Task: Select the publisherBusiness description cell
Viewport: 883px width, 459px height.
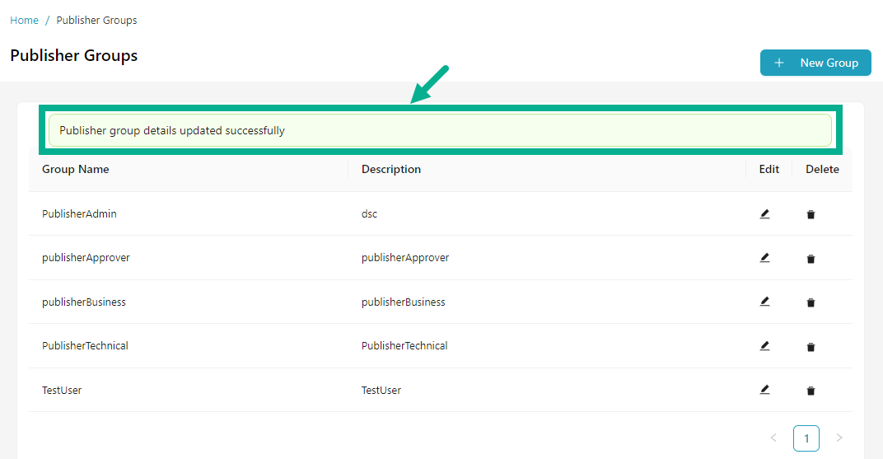Action: [x=404, y=302]
